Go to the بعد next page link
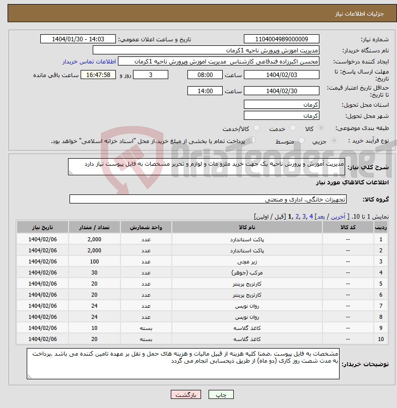This screenshot has width=397, height=408. (321, 217)
